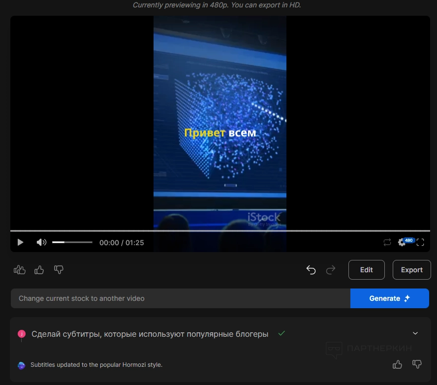
Task: Give a double thumbs-up rating below video
Action: 20,270
